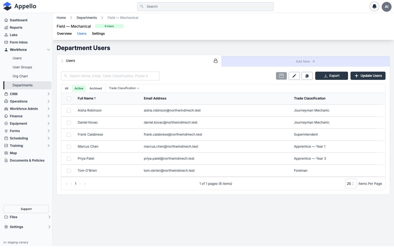Expand the Operations sidebar section

point(48,101)
